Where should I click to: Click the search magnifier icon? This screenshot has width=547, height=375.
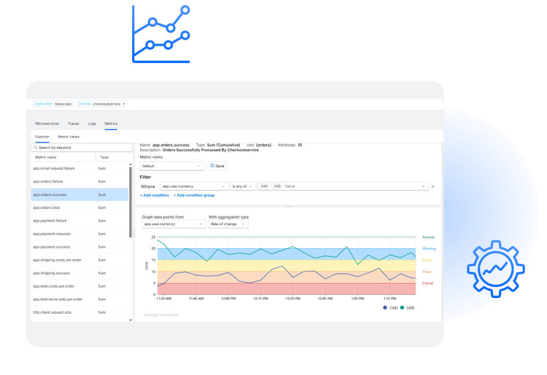[x=35, y=148]
